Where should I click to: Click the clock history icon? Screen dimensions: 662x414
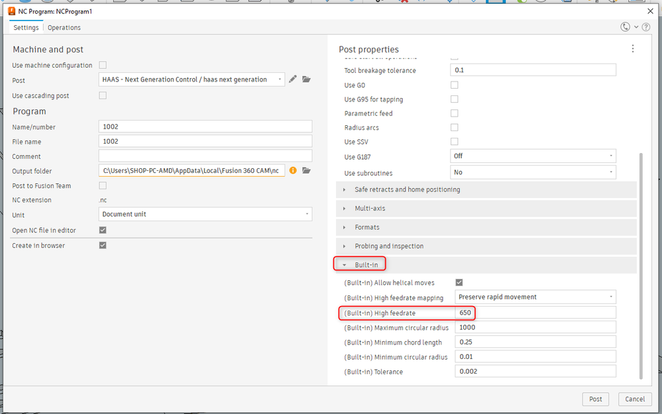(626, 27)
